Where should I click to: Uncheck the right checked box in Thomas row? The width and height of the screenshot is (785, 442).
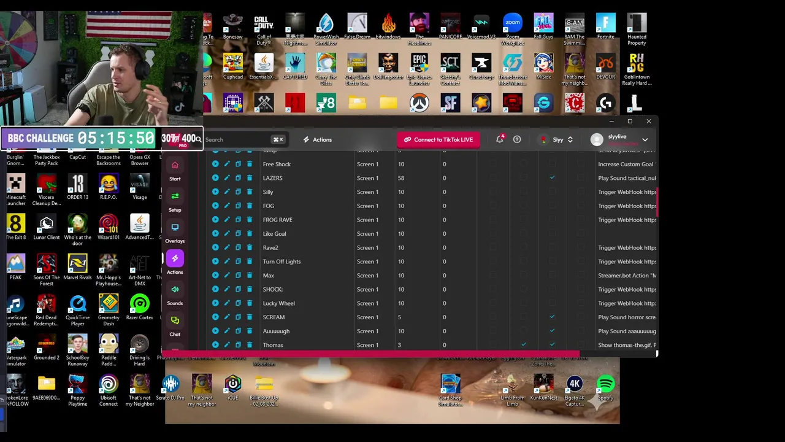click(x=552, y=345)
